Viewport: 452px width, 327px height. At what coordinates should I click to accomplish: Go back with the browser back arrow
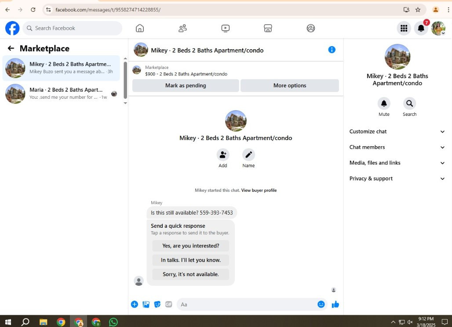7,10
